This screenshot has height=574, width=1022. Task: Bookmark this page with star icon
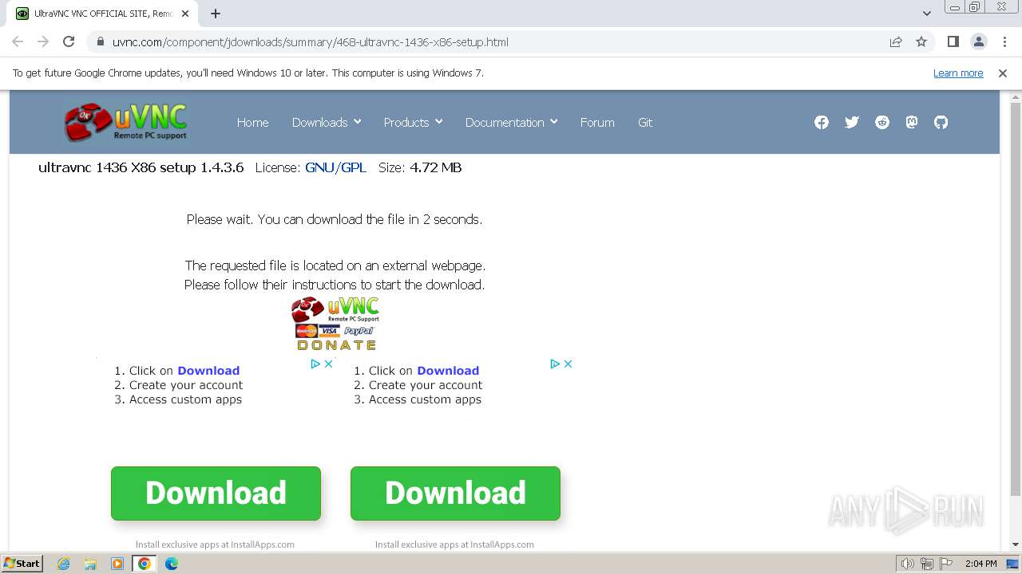coord(921,41)
